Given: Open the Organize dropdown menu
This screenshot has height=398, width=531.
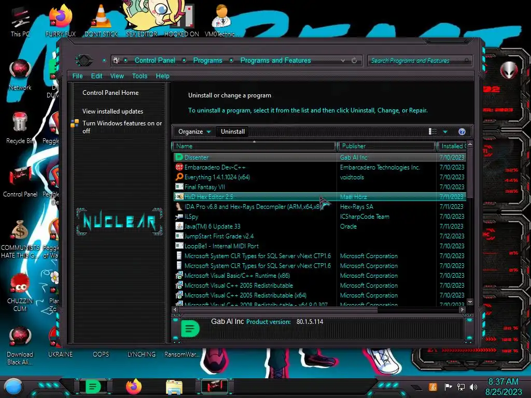Looking at the screenshot, I should pos(195,132).
